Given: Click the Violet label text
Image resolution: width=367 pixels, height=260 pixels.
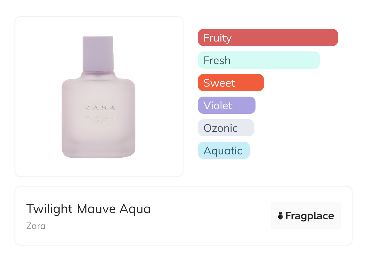Looking at the screenshot, I should click(218, 106).
